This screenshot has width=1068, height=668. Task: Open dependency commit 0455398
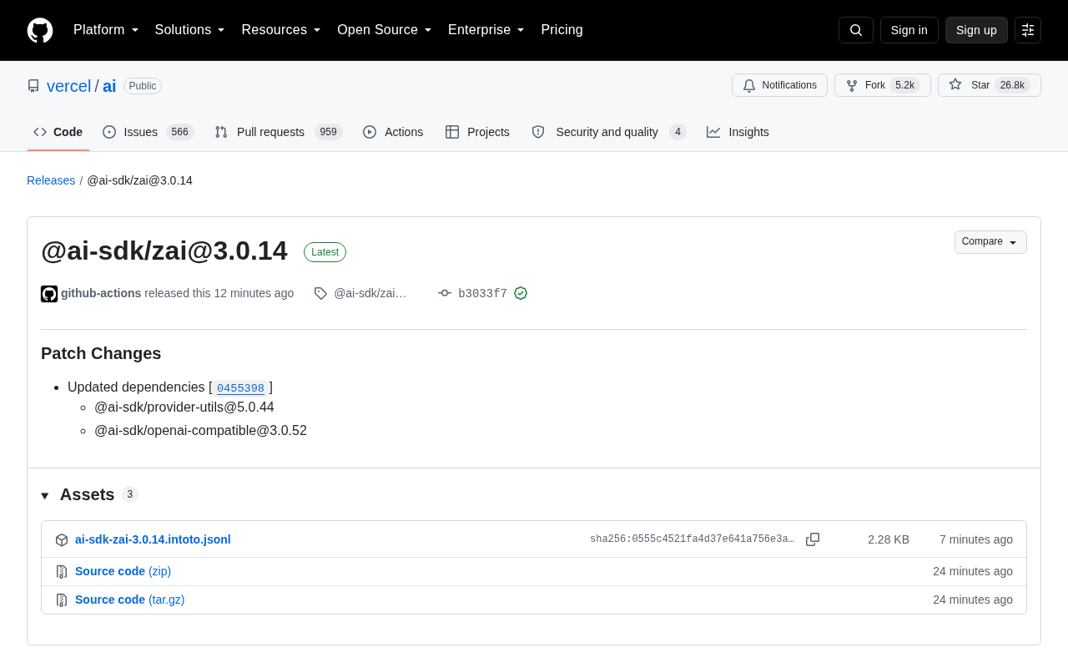tap(240, 388)
